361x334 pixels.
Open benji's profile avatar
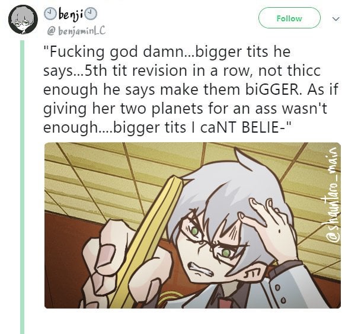pos(23,20)
